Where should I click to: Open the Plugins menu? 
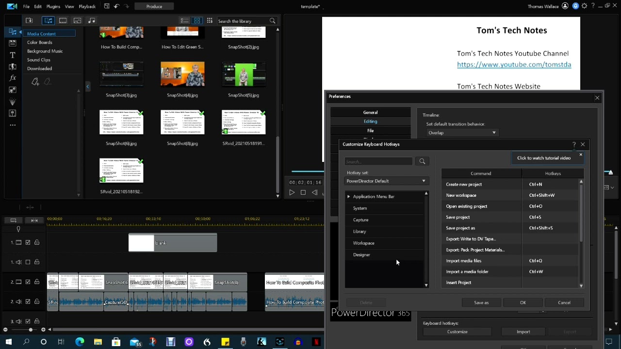pos(53,6)
